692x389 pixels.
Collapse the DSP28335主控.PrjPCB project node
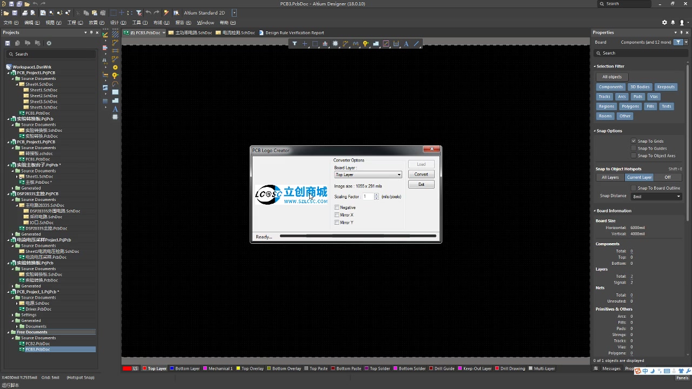click(x=9, y=194)
